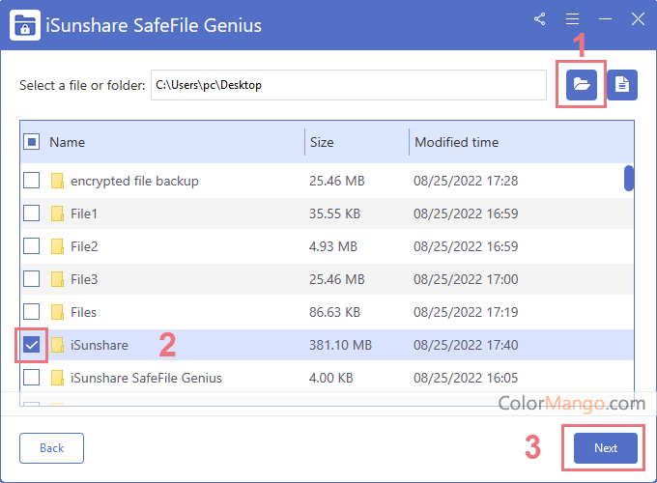Click the path field showing C:\Users\pc\Desktop

click(x=349, y=85)
